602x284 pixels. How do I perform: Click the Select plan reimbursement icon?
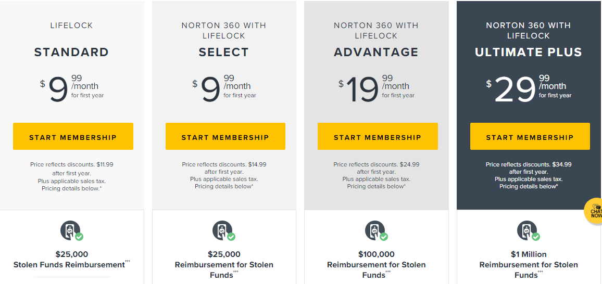click(x=224, y=231)
